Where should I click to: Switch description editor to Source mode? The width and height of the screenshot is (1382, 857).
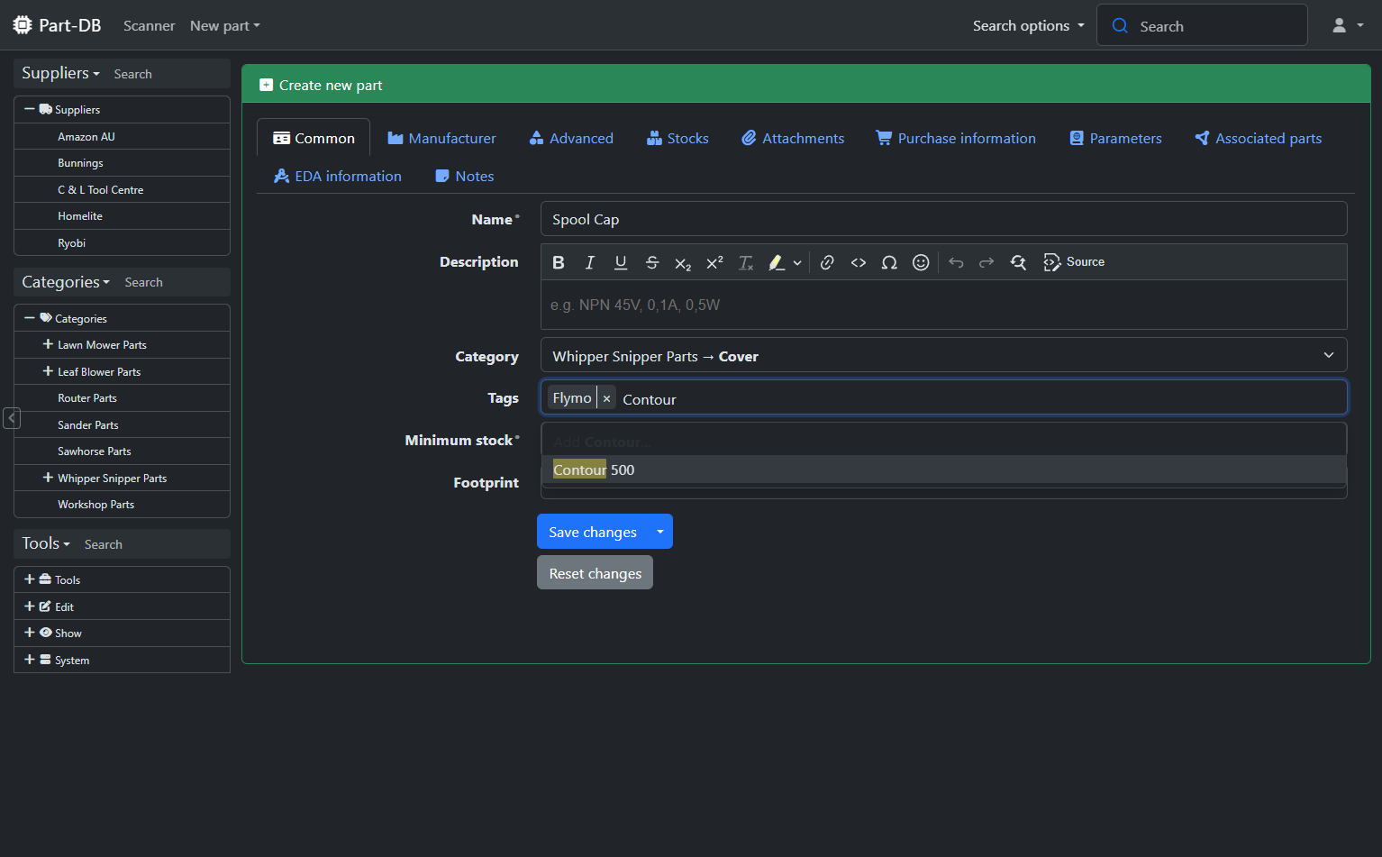click(1074, 262)
